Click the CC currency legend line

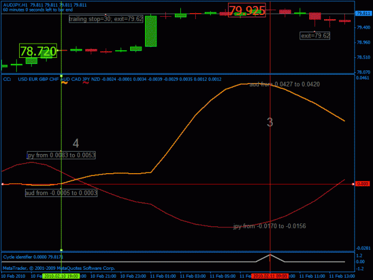point(112,79)
